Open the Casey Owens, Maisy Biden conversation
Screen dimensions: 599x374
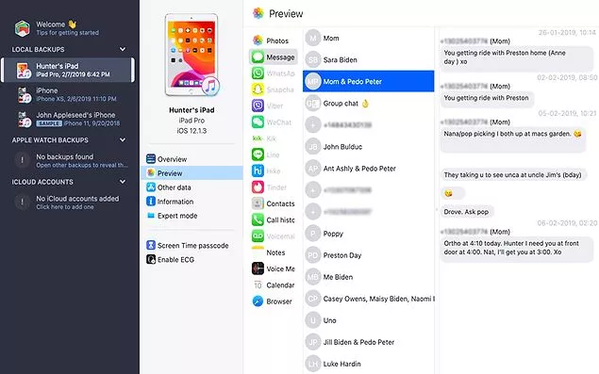coord(369,299)
